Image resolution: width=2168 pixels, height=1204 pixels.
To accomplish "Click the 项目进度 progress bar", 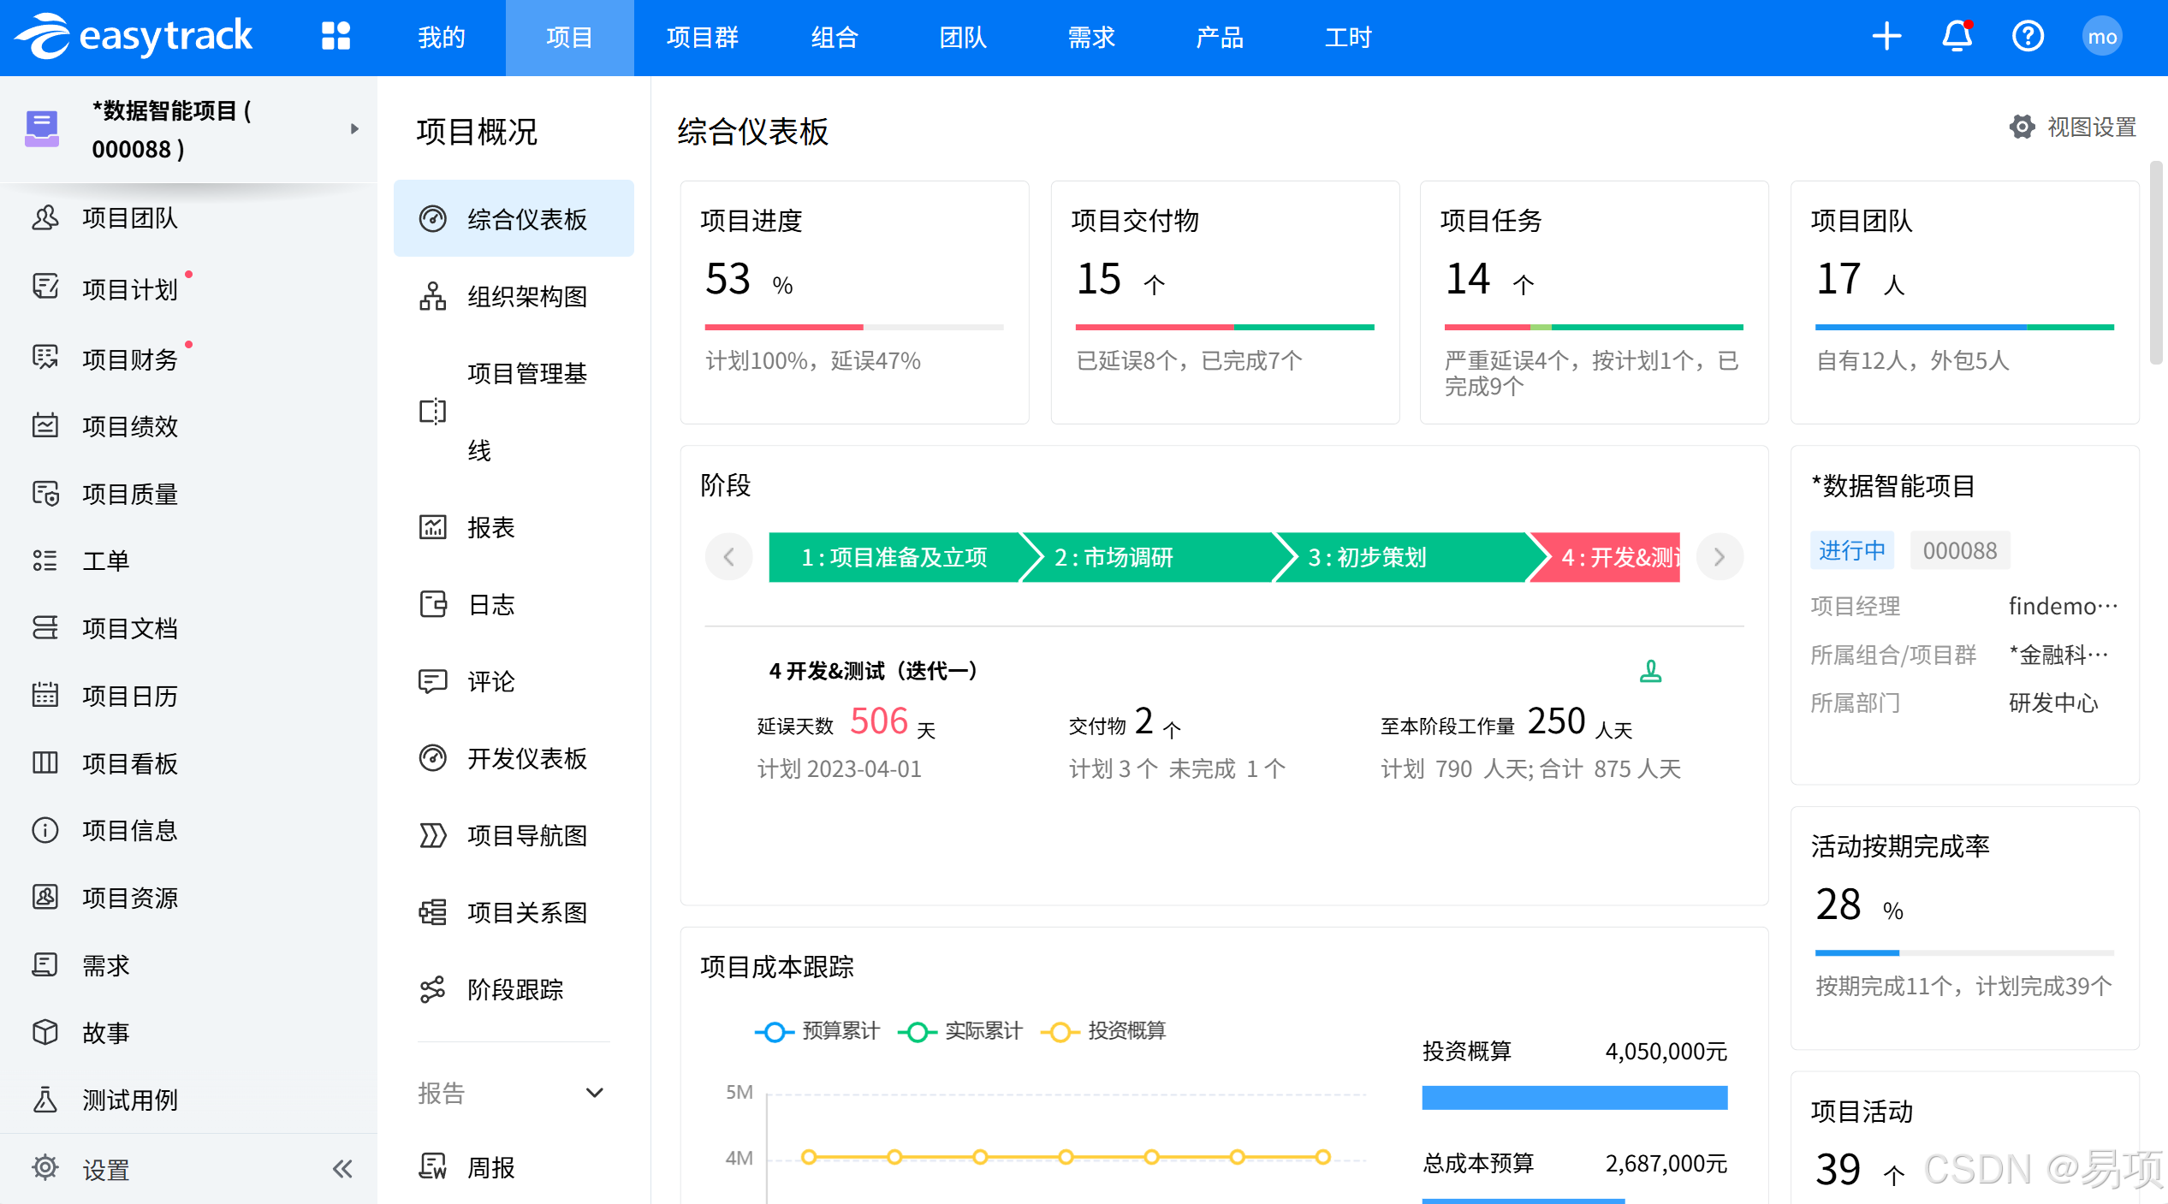I will tap(853, 327).
